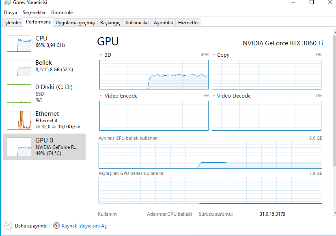
Task: Expand the Video Encode graph dropdown
Action: [101, 96]
